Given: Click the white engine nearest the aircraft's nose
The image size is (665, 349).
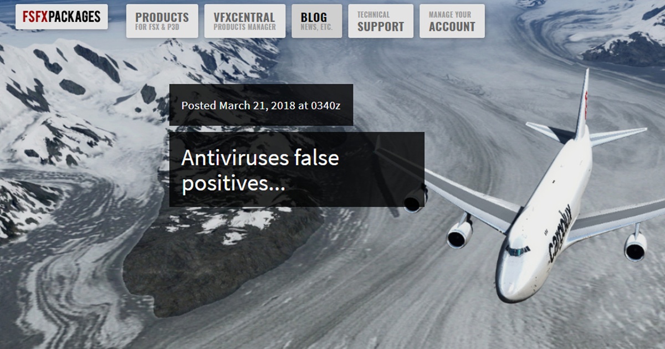Looking at the screenshot, I should click(459, 230).
